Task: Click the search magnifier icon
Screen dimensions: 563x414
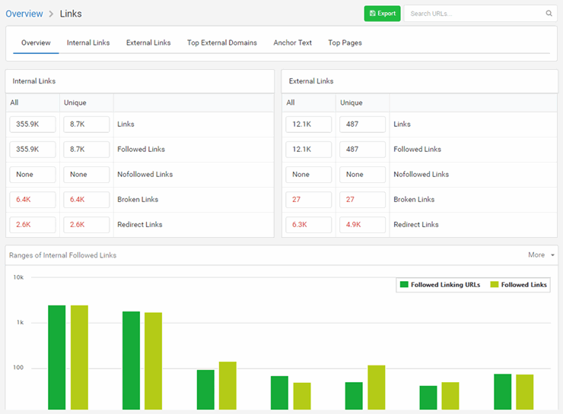Action: point(549,14)
